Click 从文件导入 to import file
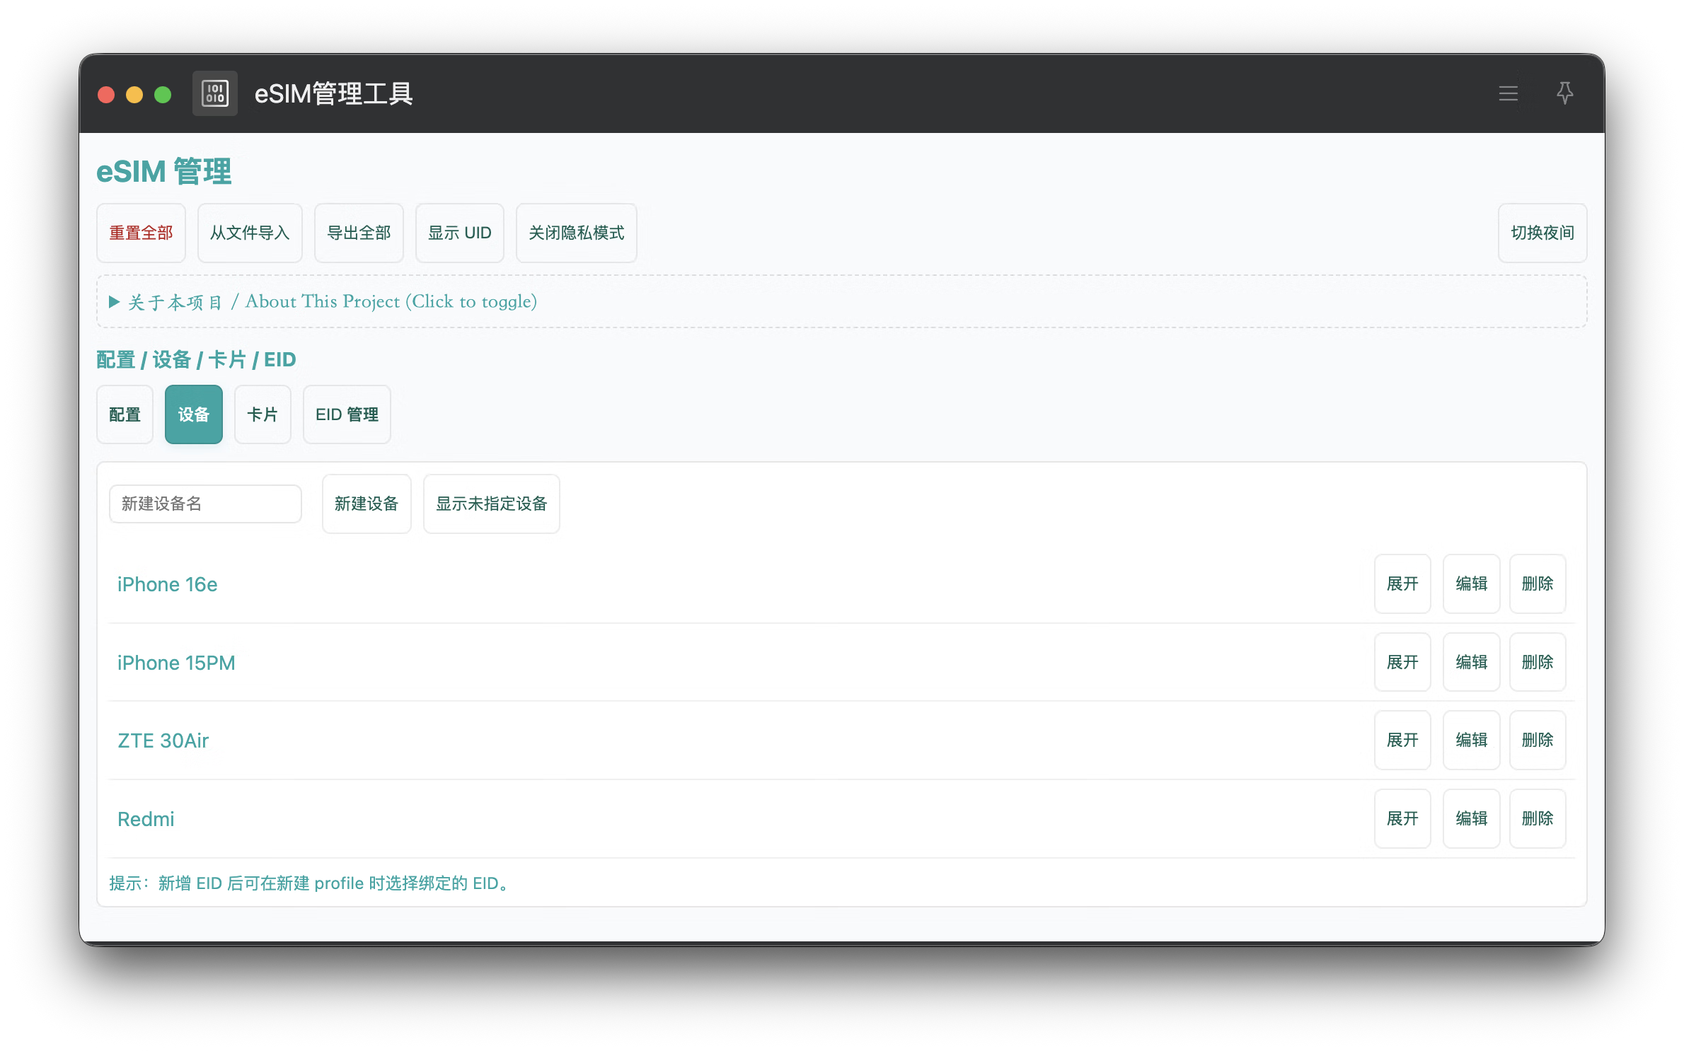1684x1051 pixels. pos(250,233)
